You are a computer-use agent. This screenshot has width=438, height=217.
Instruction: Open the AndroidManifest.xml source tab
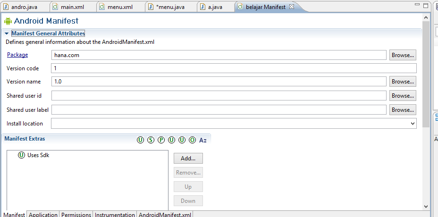click(x=165, y=215)
